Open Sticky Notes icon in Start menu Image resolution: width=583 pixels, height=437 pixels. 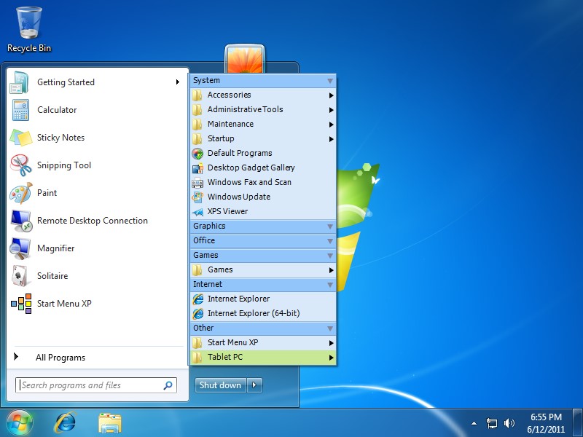pos(20,138)
